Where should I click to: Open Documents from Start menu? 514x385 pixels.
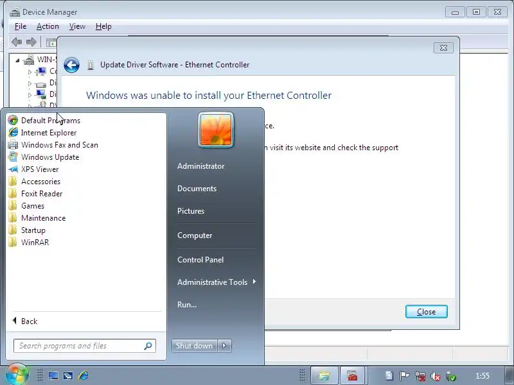[197, 189]
